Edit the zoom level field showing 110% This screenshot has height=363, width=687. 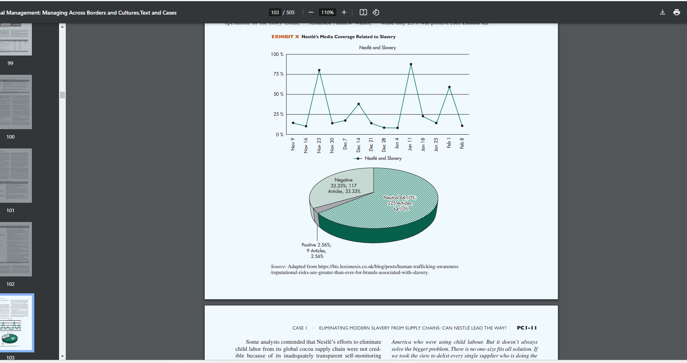tap(327, 12)
